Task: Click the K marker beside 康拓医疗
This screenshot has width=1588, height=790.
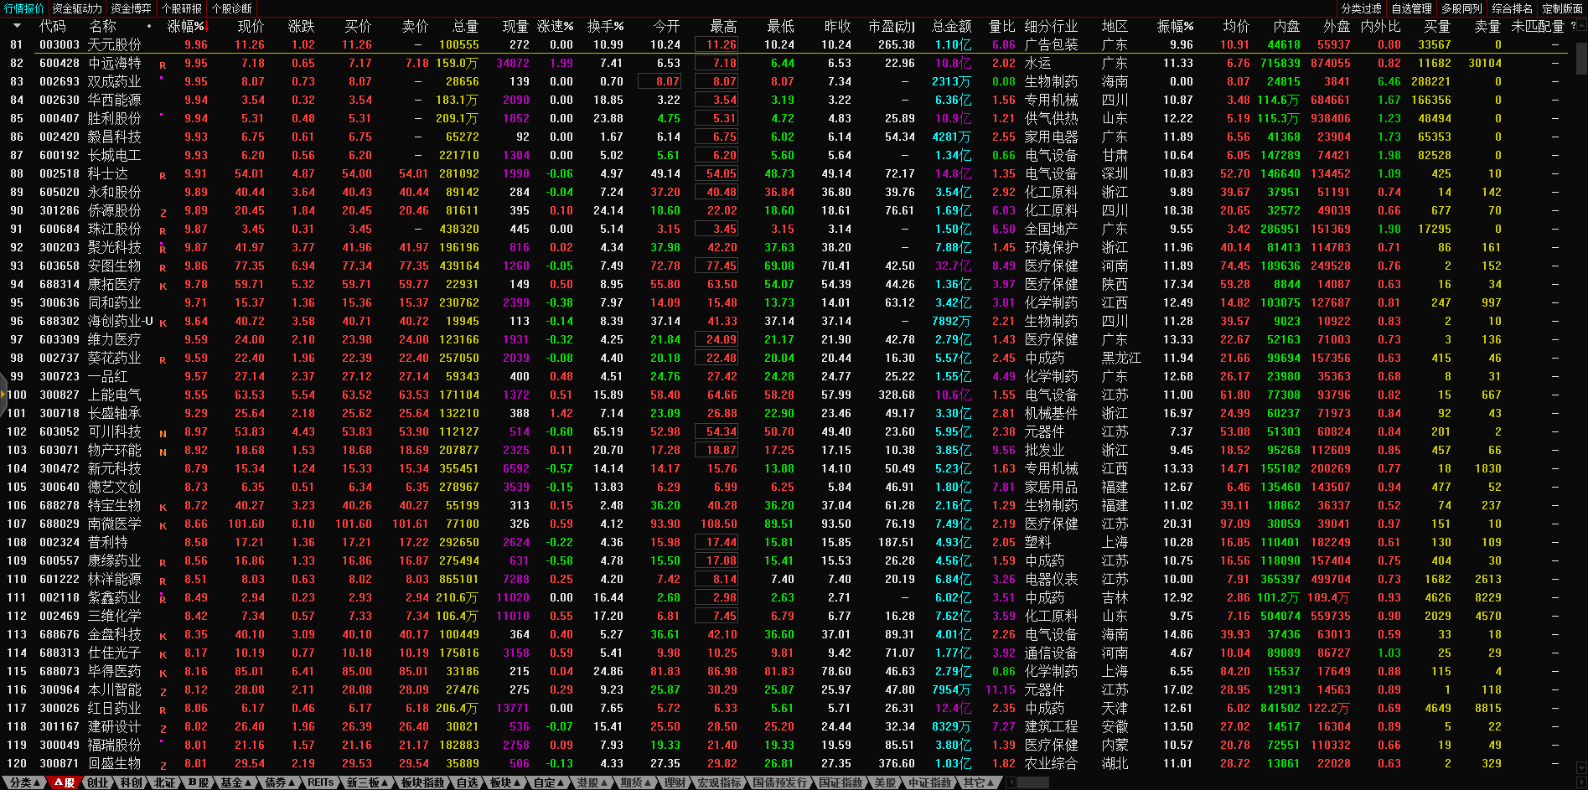Action: coord(163,286)
